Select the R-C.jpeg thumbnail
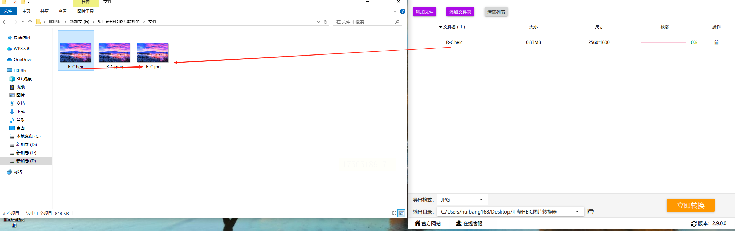The width and height of the screenshot is (735, 231). click(114, 53)
